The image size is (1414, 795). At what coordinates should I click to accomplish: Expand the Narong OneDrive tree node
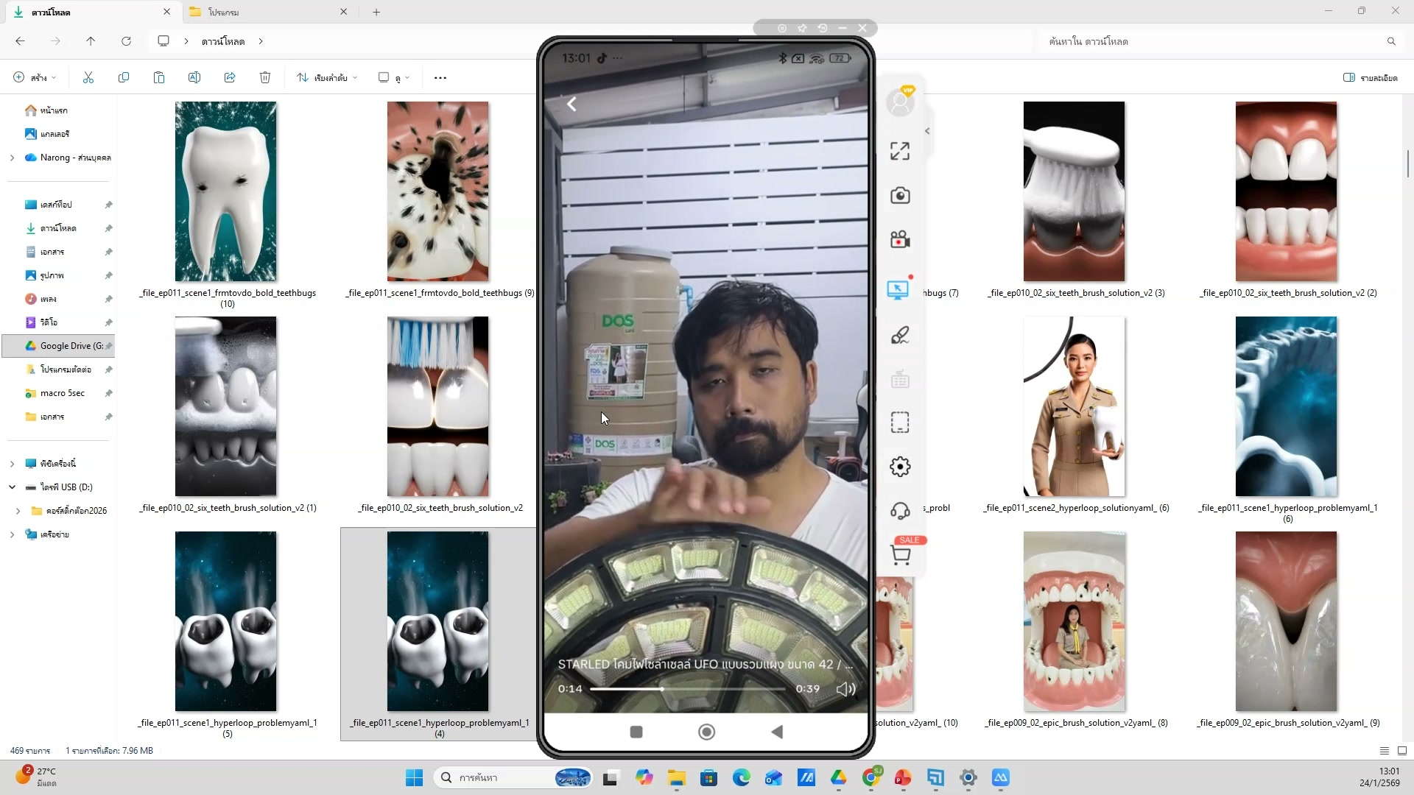pos(12,158)
